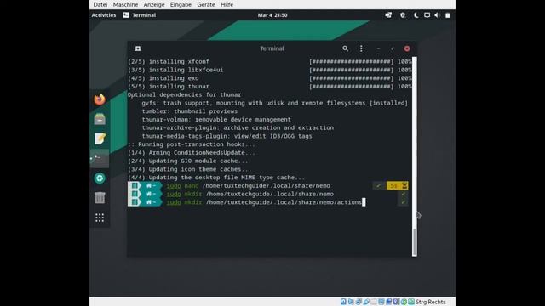Open the Mar 4 21:50 clock menu

[x=272, y=15]
